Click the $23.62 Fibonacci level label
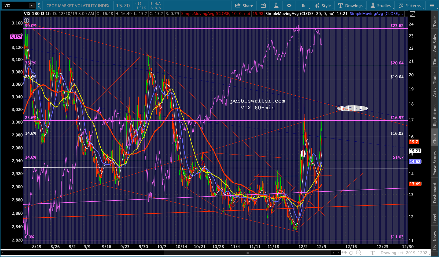Screen dimensions: 439x257 397,26
